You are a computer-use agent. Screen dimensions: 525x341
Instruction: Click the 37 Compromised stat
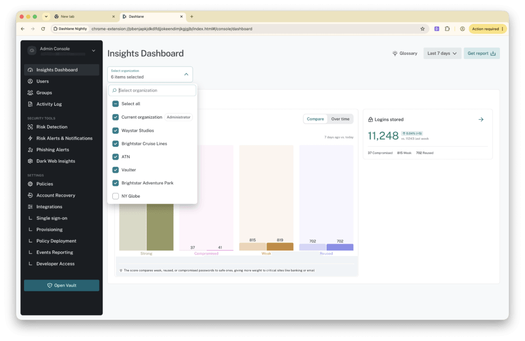click(x=380, y=153)
